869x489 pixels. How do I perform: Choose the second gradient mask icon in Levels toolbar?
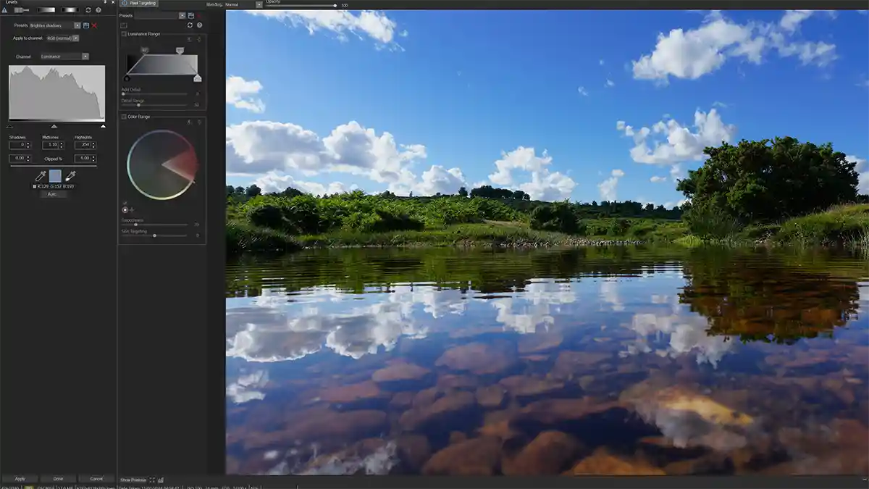point(70,10)
